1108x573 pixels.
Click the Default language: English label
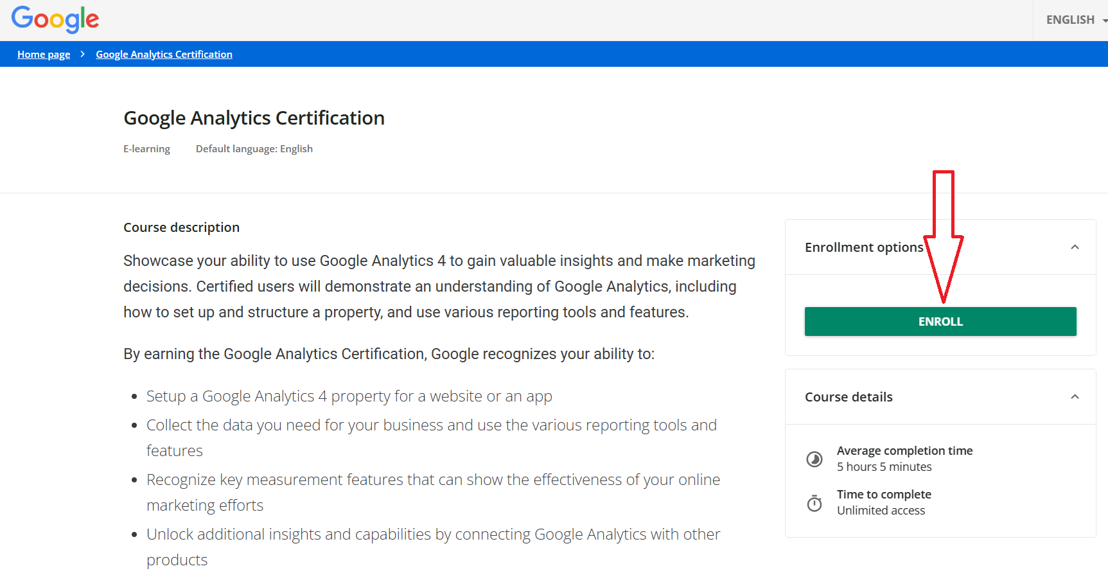(x=254, y=149)
